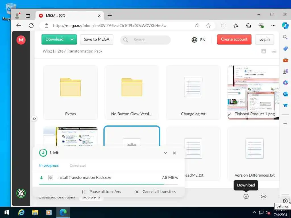Open Outlook in Edge sidebar

point(285,94)
